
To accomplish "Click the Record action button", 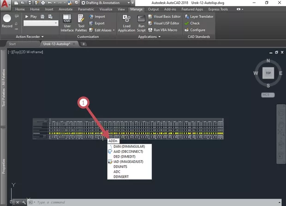I will [7, 20].
